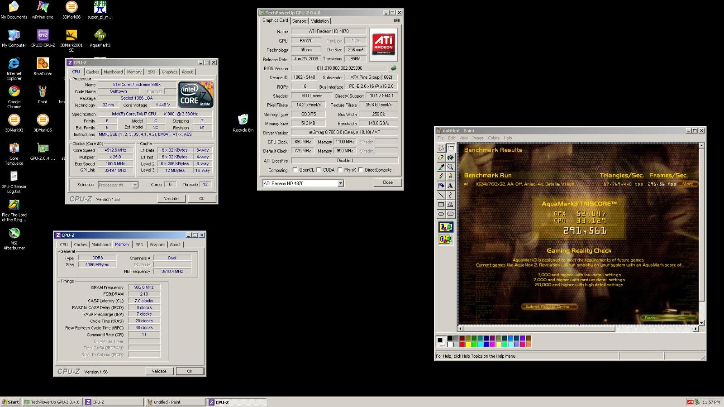This screenshot has height=407, width=724.
Task: Select the Airbrush spray tool
Action: tap(441, 186)
